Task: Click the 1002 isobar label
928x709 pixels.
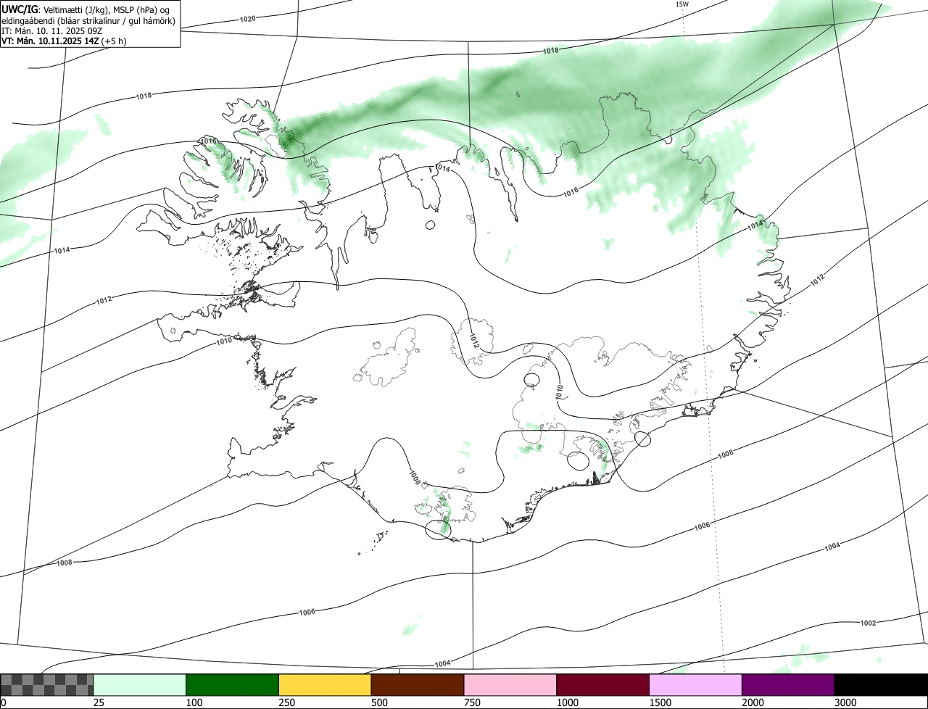Action: 868,623
